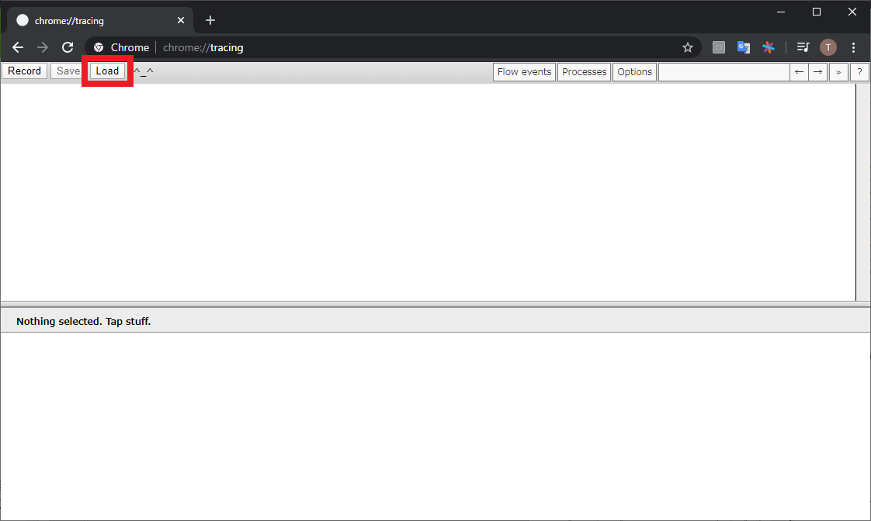This screenshot has width=871, height=521.
Task: Open the grey square extension icon
Action: [719, 48]
